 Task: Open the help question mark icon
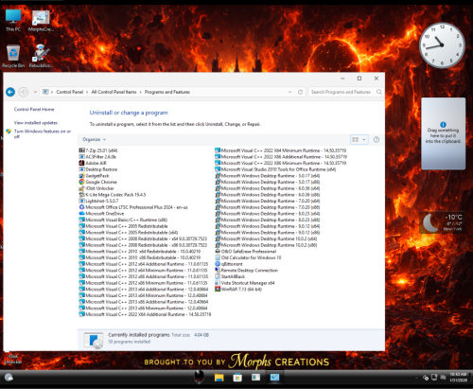(377, 139)
